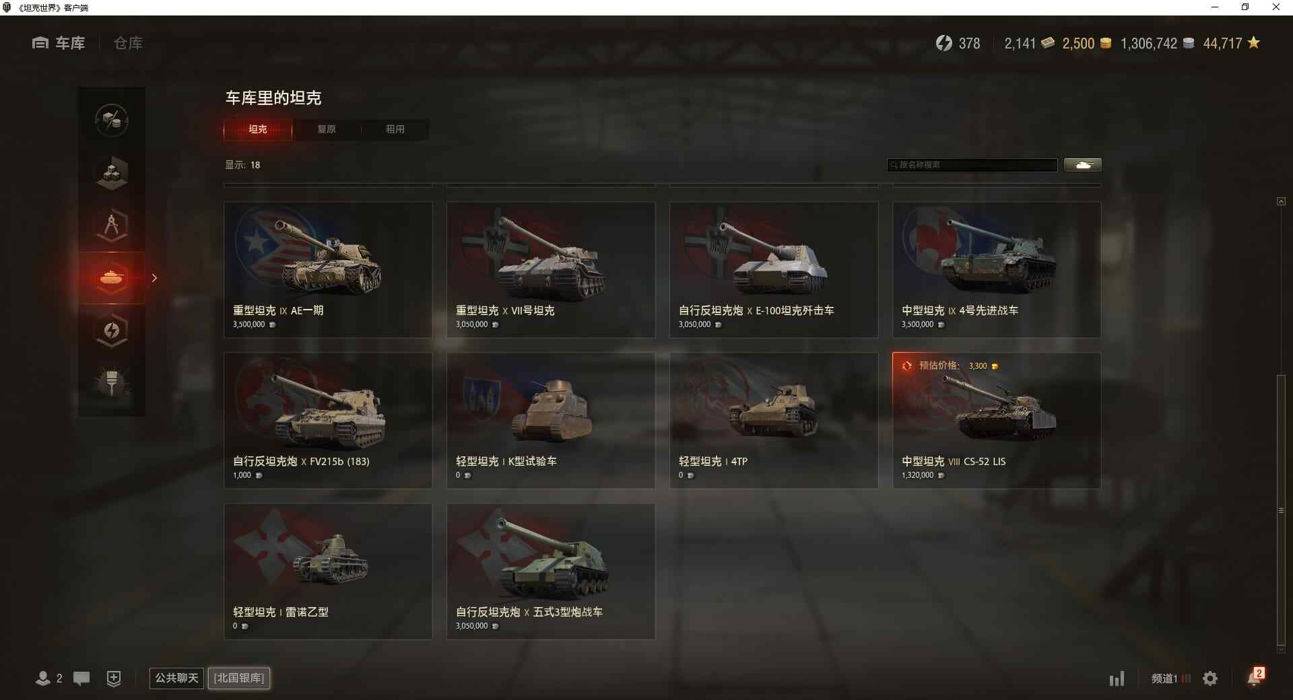Click the scrollbar up arrow at right
1293x700 pixels.
pyautogui.click(x=1281, y=201)
